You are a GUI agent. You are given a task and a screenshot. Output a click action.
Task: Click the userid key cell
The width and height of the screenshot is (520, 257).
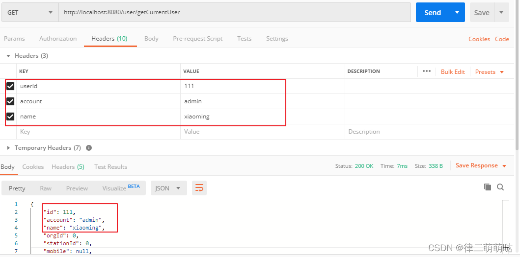[x=99, y=86]
